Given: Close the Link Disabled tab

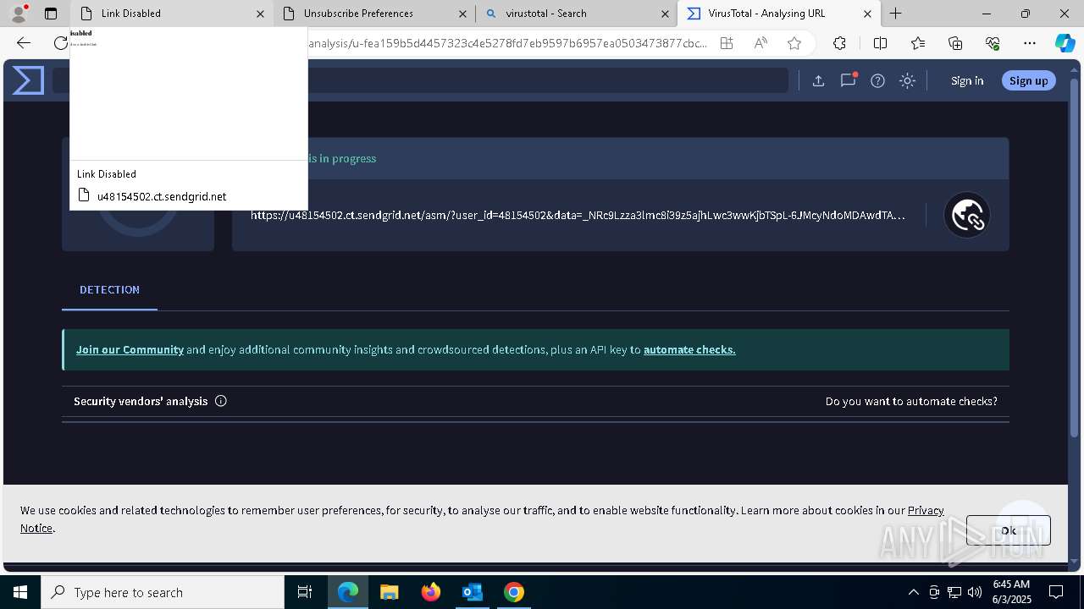Looking at the screenshot, I should coord(260,14).
